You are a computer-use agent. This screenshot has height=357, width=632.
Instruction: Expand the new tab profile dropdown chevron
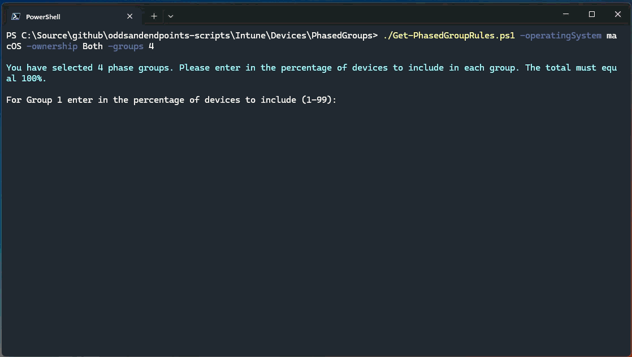click(171, 16)
